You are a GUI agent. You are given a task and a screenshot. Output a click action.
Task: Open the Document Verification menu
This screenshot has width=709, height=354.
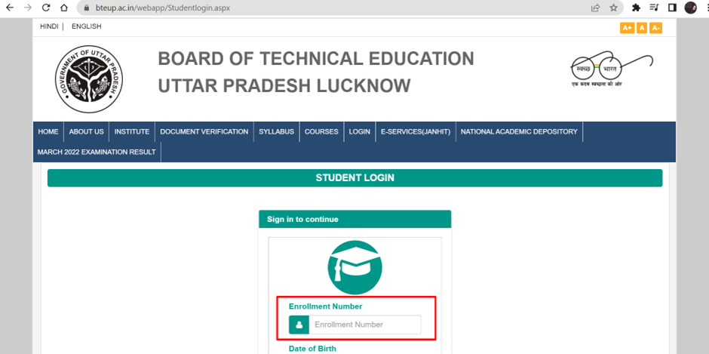click(x=204, y=131)
